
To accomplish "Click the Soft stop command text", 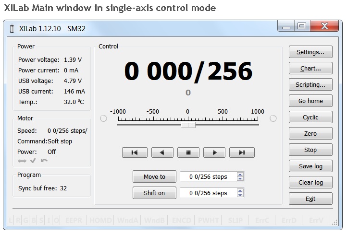I will tap(60, 141).
